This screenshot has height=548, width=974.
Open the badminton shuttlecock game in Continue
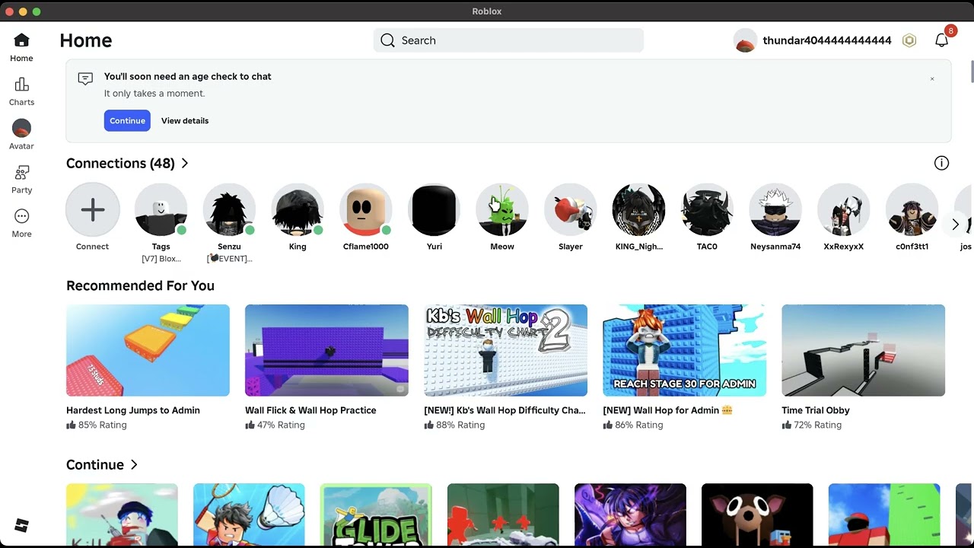tap(249, 515)
